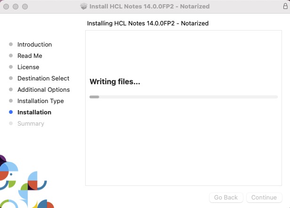
Task: Select the Introduction step label
Action: pyautogui.click(x=34, y=45)
